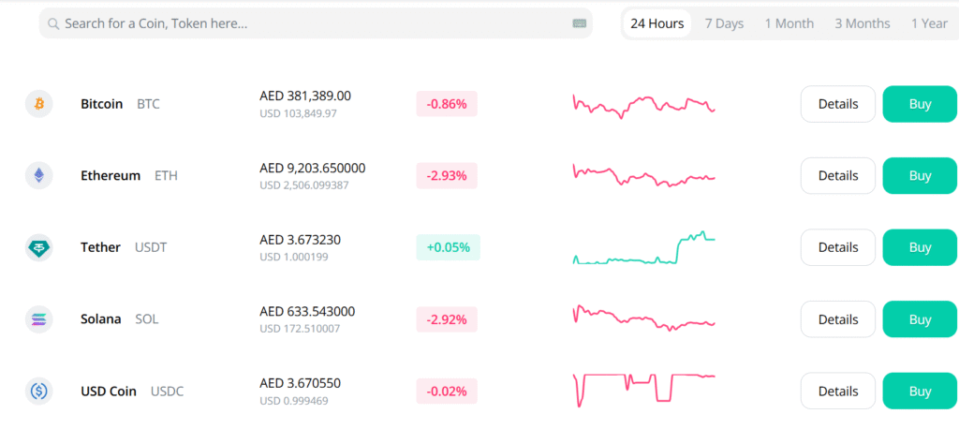Open Details for Bitcoin
Screen dimensions: 959x429
coord(838,104)
